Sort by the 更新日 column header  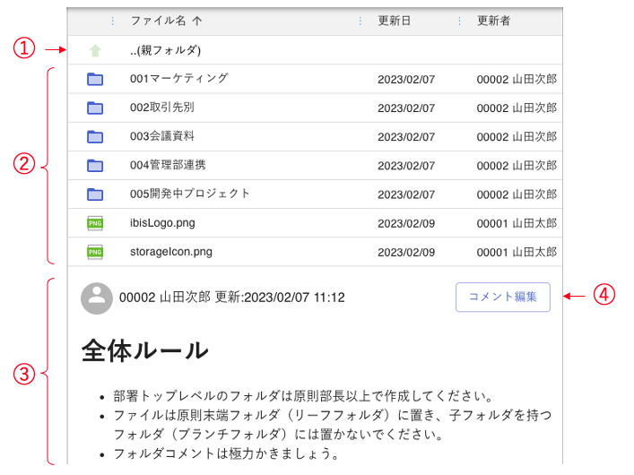tap(395, 21)
